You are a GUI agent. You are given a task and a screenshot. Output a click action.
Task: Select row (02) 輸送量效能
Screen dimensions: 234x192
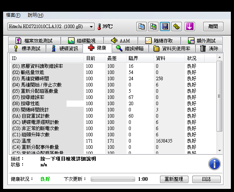(x=113, y=72)
